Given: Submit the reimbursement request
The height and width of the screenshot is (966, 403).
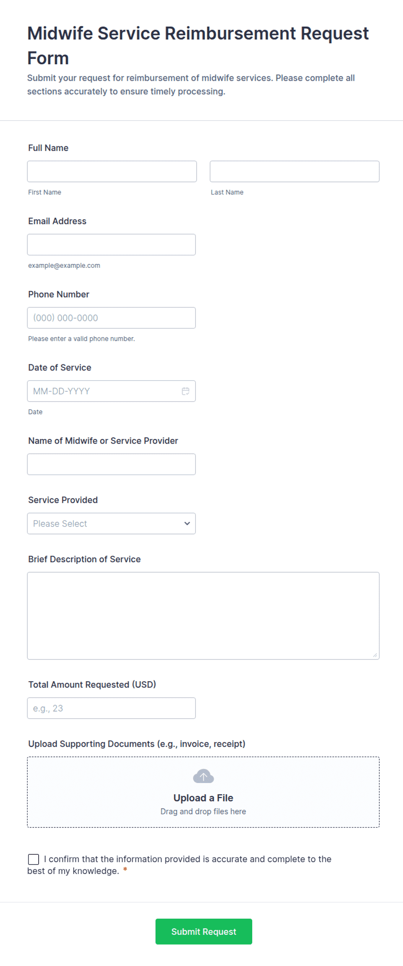Looking at the screenshot, I should pos(204,931).
